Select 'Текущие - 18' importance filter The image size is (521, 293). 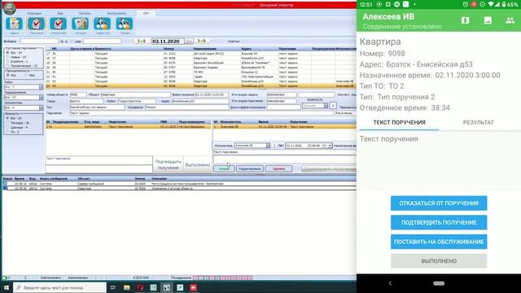click(7, 123)
